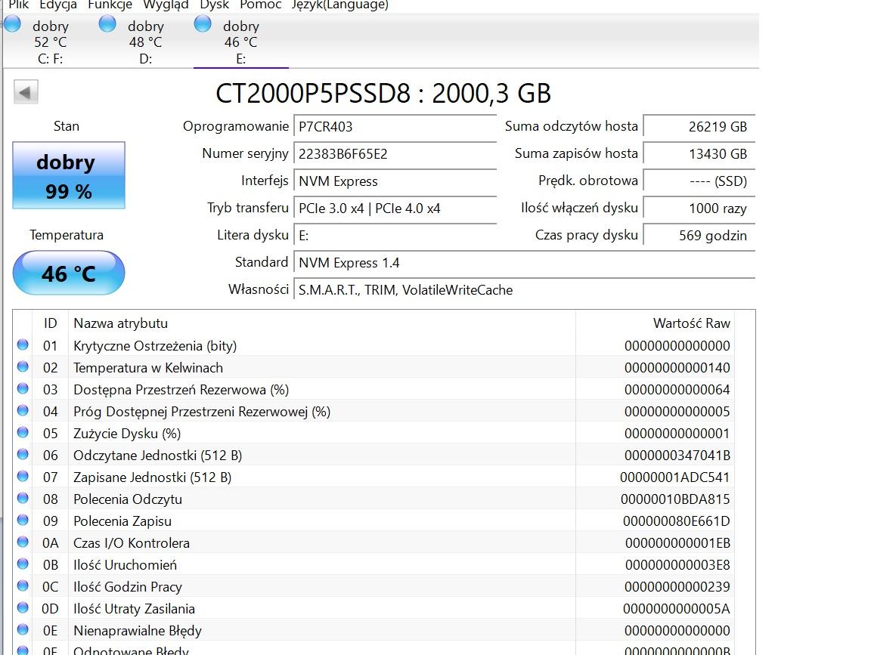Click status dot of attribute 0D
Viewport: 871px width, 655px height.
23,608
